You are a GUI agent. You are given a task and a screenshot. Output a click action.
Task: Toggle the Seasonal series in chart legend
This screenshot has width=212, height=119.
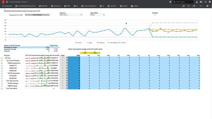click(x=101, y=43)
